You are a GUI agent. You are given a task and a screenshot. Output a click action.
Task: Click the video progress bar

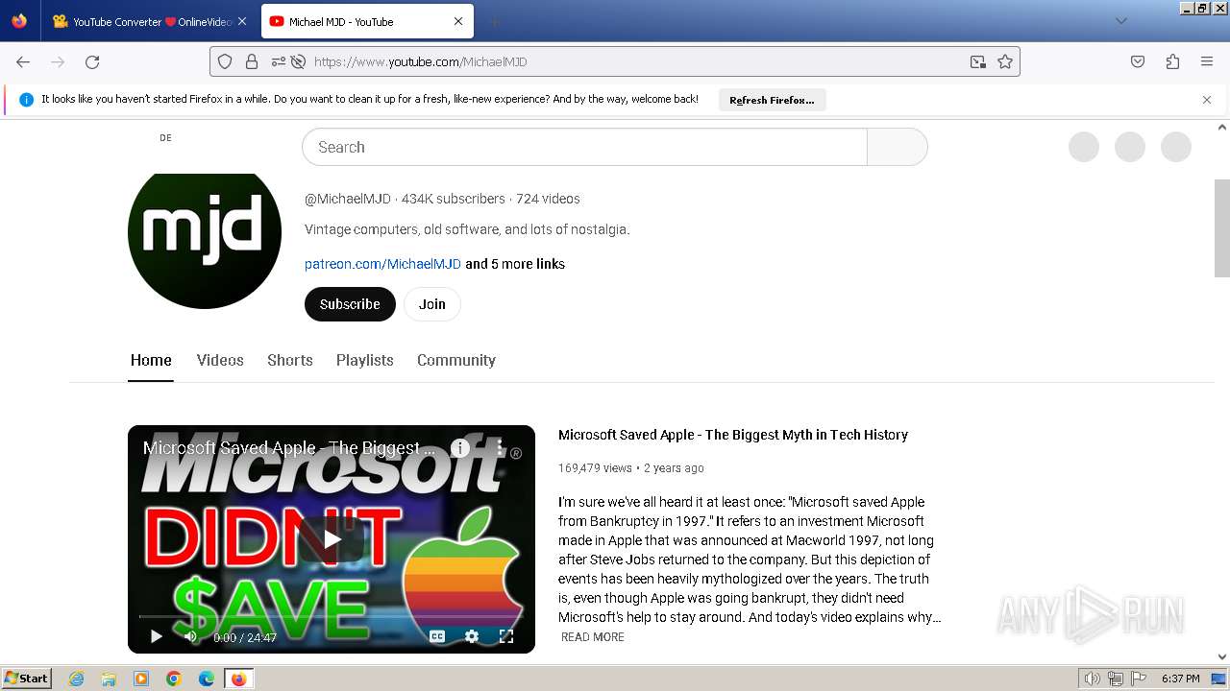click(x=332, y=616)
